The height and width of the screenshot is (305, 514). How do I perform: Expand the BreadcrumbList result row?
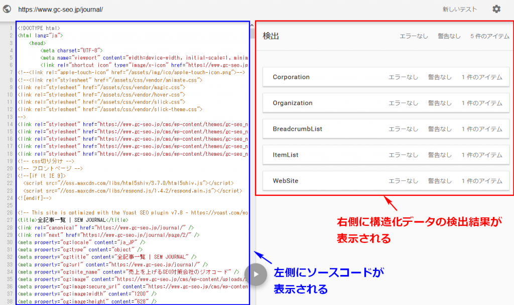coord(386,129)
